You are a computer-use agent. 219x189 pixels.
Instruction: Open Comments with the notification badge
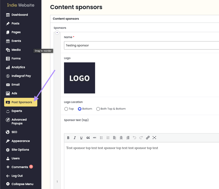(x=20, y=167)
